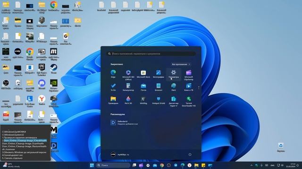Open Chrome from the taskbar
The width and height of the screenshot is (302, 169).
click(162, 165)
